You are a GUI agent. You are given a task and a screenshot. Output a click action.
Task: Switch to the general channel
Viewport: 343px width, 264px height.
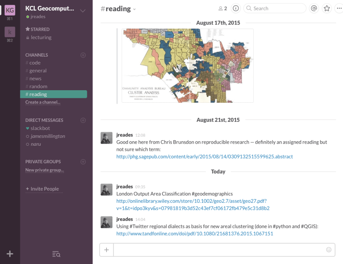pos(38,71)
